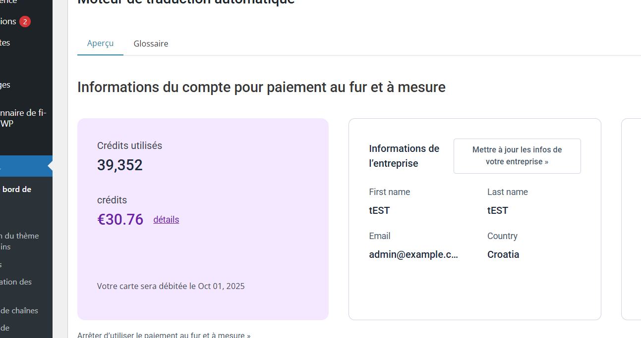The width and height of the screenshot is (641, 338).
Task: Open the "n du thème" submenu entry
Action: point(19,236)
